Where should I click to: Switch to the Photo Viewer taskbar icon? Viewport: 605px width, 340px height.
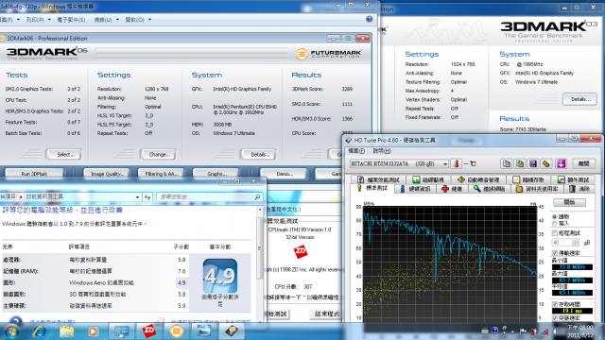pyautogui.click(x=204, y=331)
